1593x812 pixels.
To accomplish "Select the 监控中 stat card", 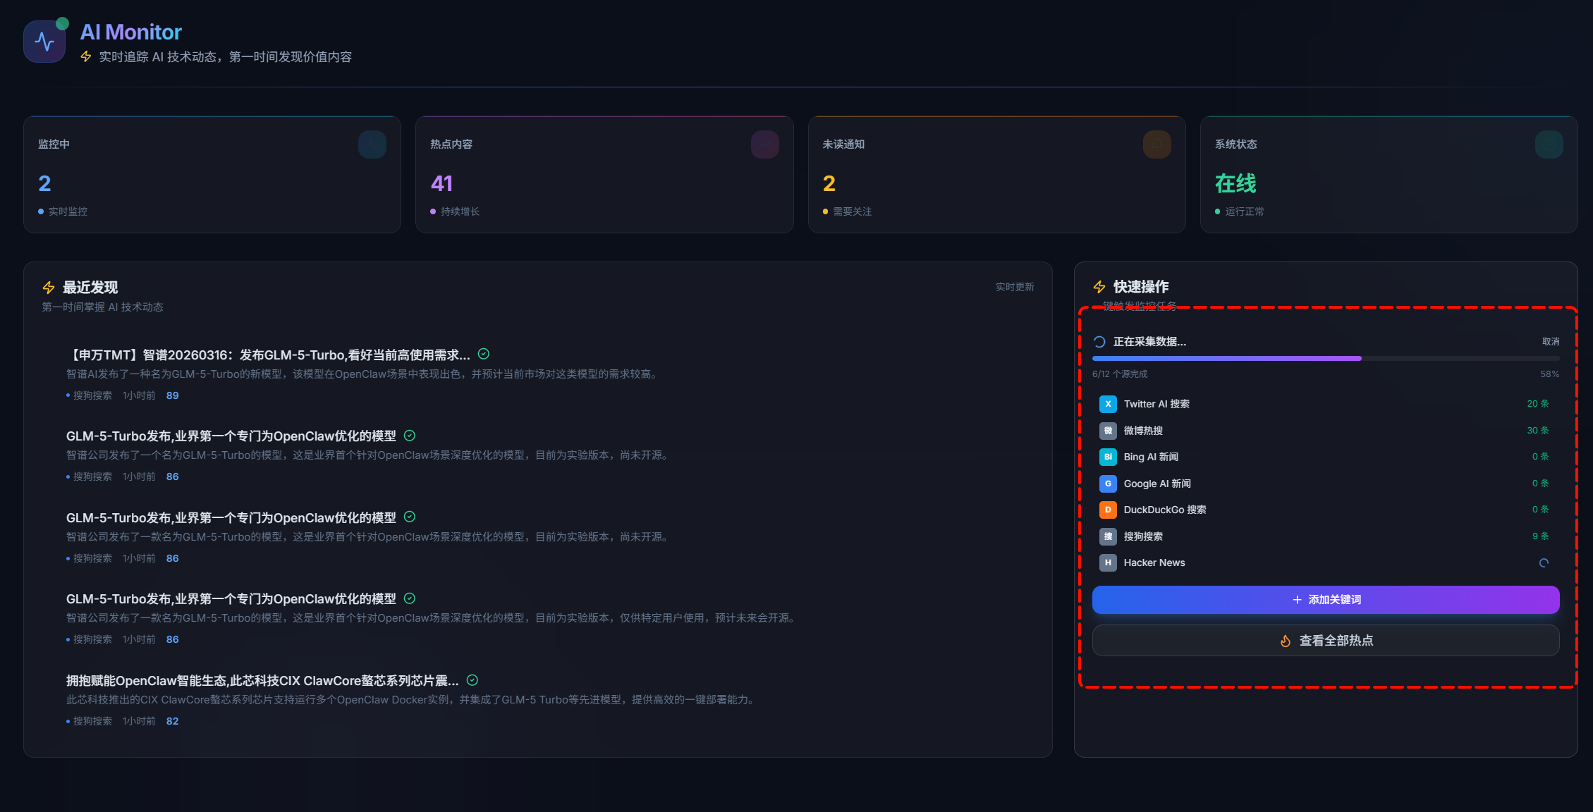I will 212,175.
